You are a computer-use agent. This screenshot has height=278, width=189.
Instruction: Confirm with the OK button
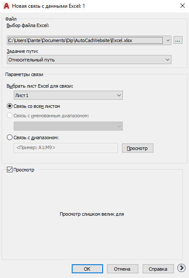pos(87,269)
